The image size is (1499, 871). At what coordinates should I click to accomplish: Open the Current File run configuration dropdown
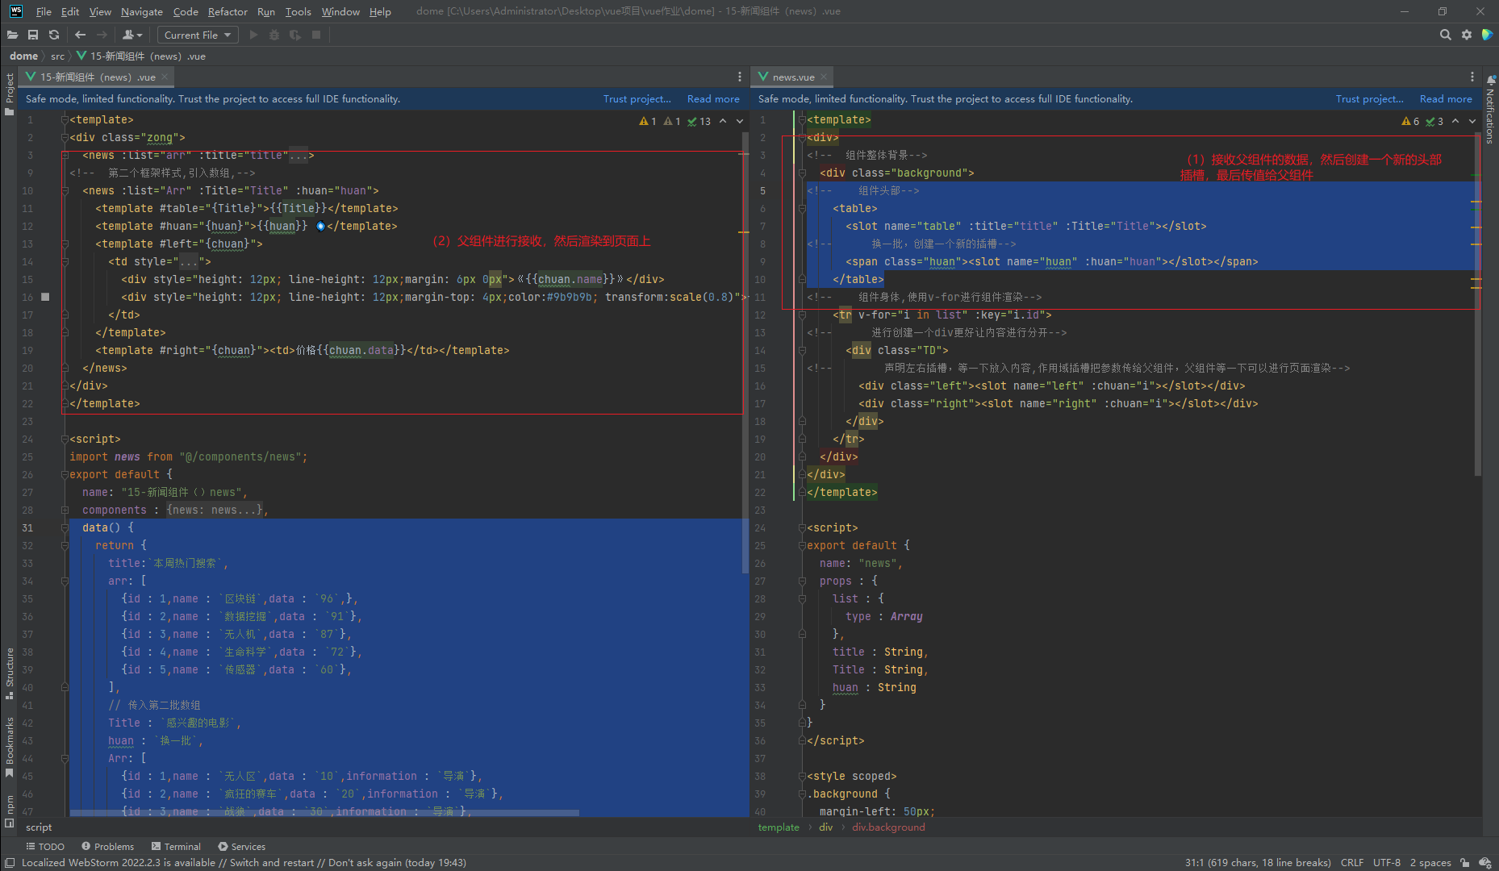(198, 35)
